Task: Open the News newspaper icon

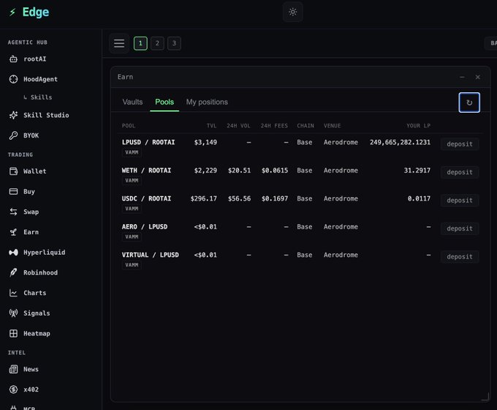Action: point(13,369)
